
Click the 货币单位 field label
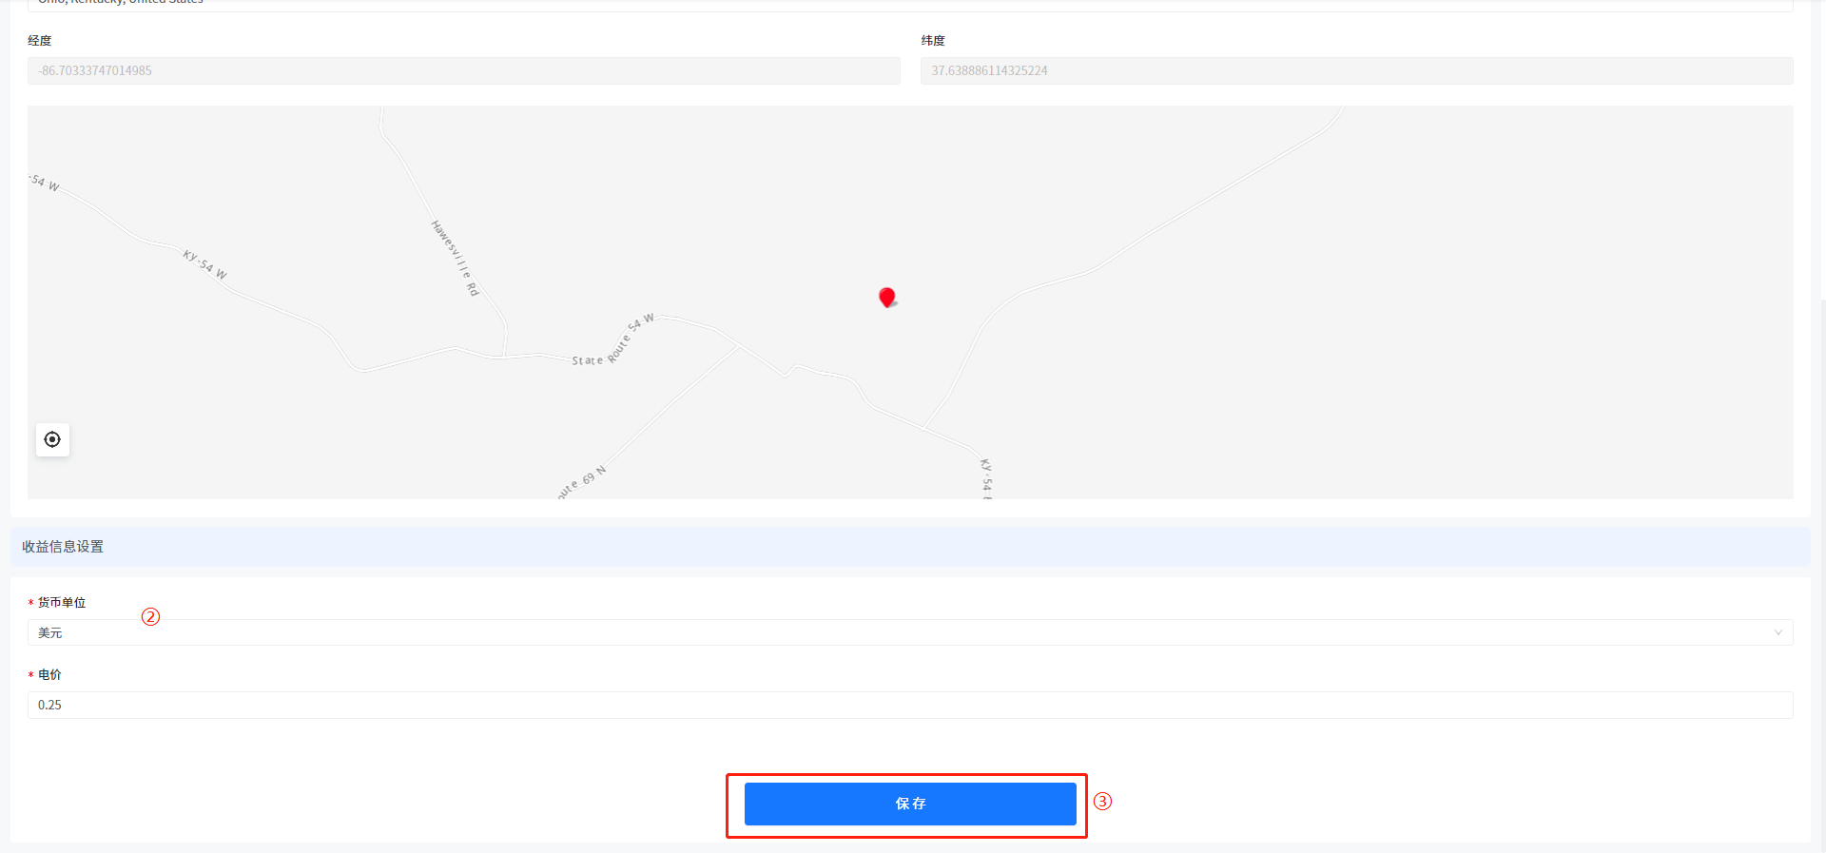pyautogui.click(x=62, y=602)
